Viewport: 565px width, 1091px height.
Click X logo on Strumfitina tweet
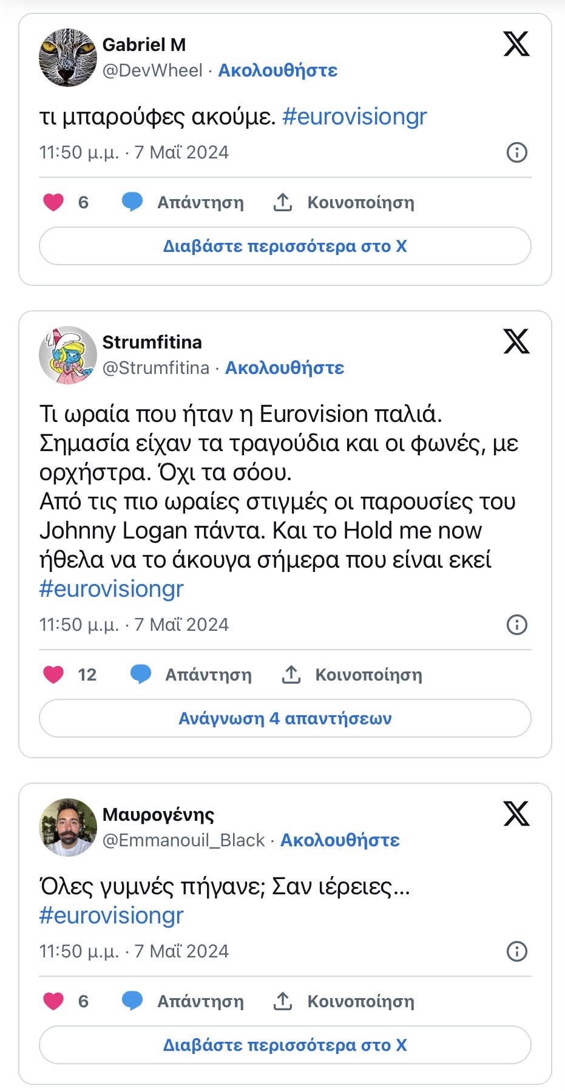coord(516,341)
